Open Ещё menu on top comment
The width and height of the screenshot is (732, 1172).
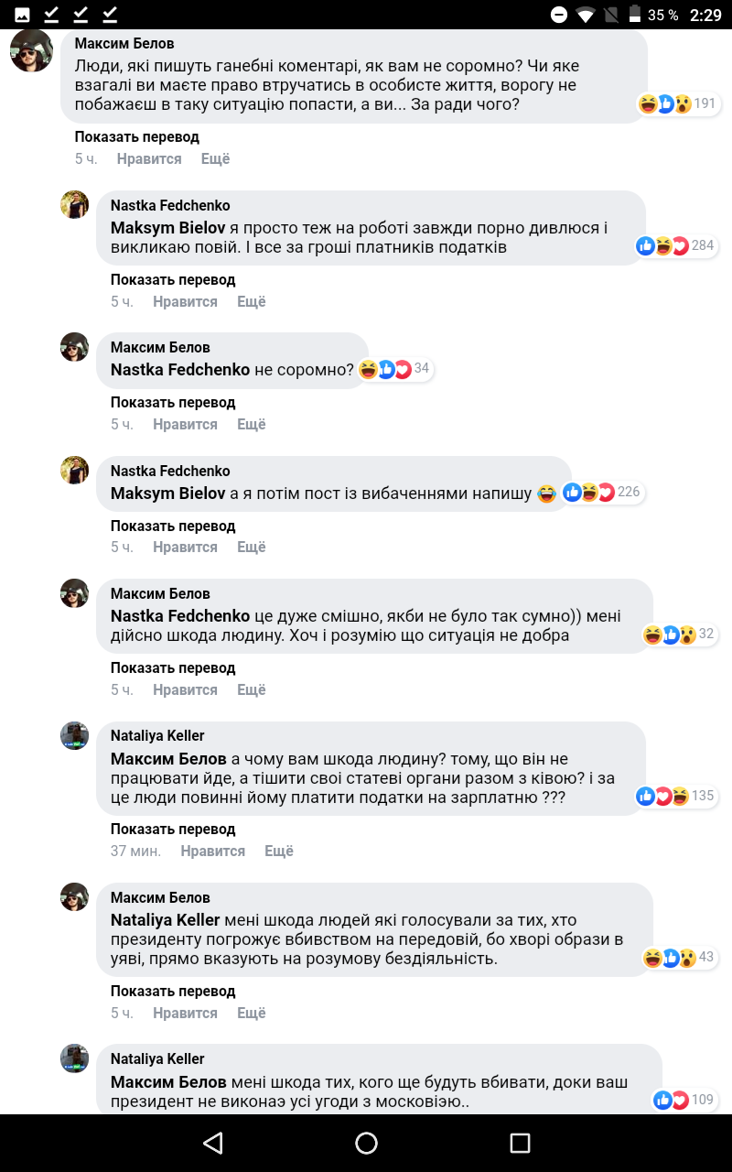tap(215, 158)
